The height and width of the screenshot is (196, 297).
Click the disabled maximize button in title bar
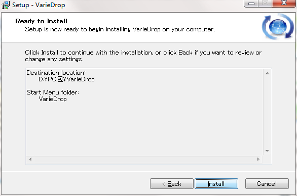point(265,3)
